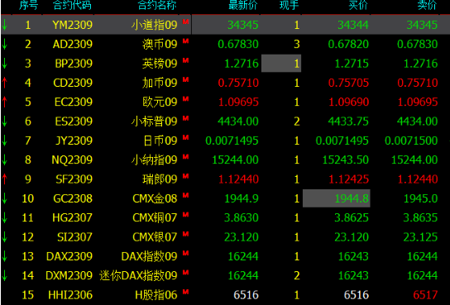Click the red M marker beside 小标普09

point(185,118)
